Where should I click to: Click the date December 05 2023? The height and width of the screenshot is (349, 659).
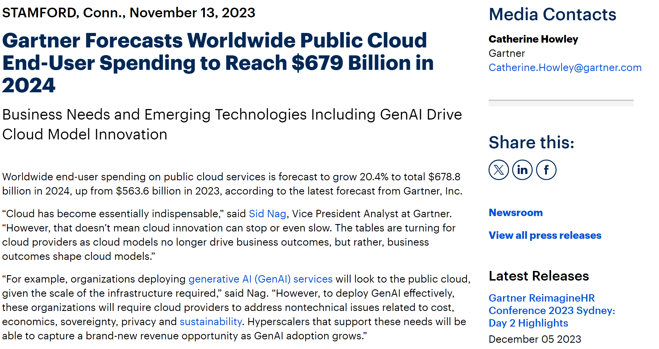pos(535,339)
